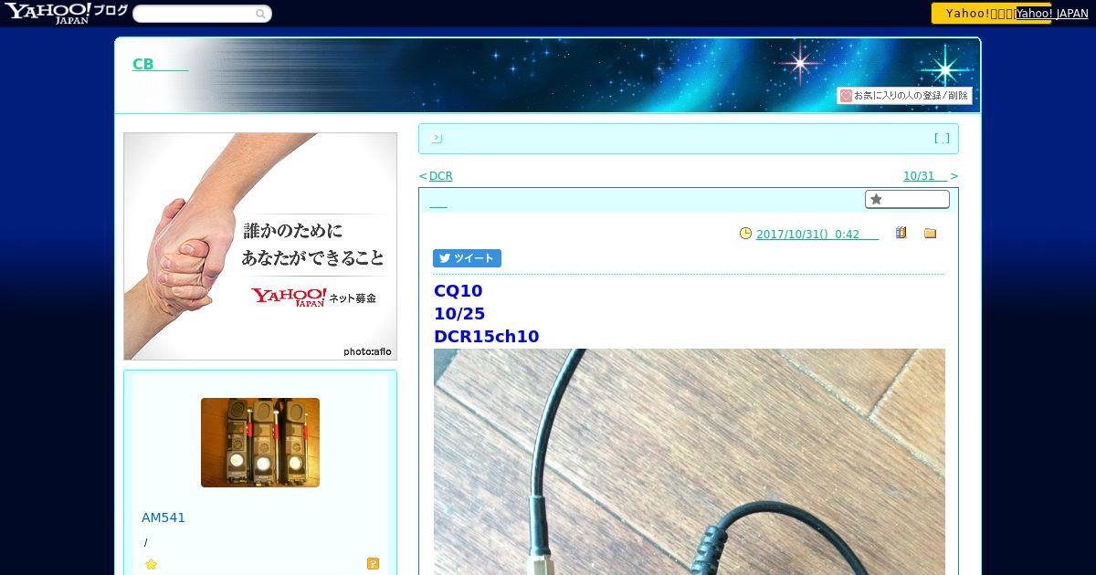
Task: Open the underlined article title link
Action: tap(438, 203)
